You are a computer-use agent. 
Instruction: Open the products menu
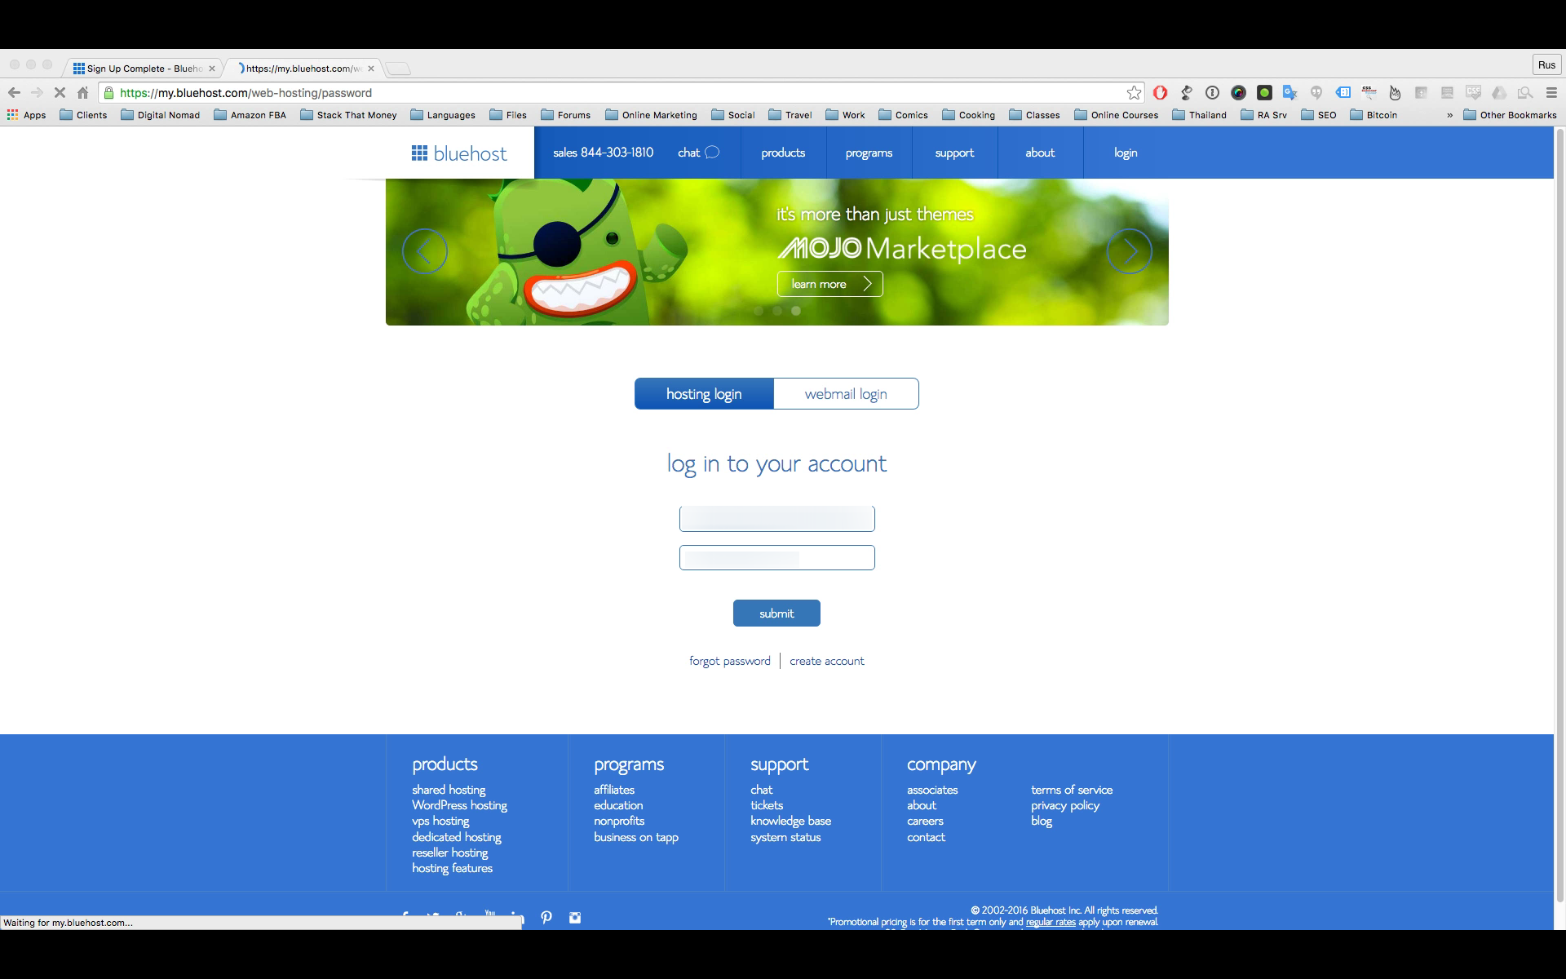782,153
